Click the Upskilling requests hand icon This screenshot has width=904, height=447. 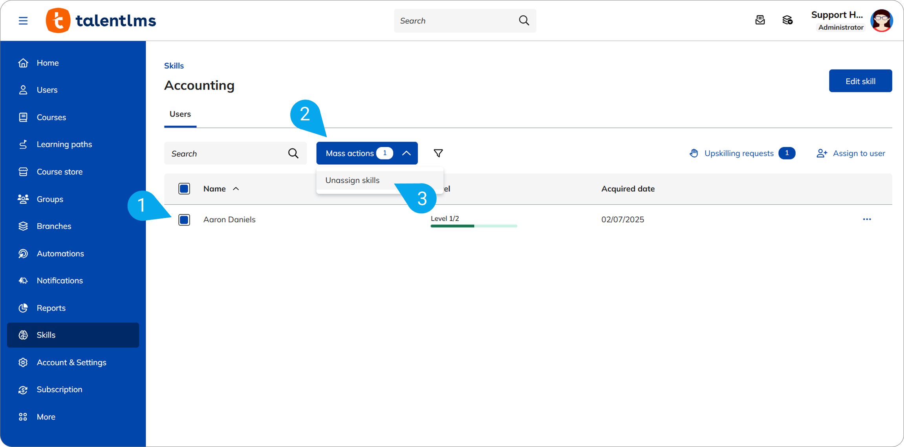694,153
